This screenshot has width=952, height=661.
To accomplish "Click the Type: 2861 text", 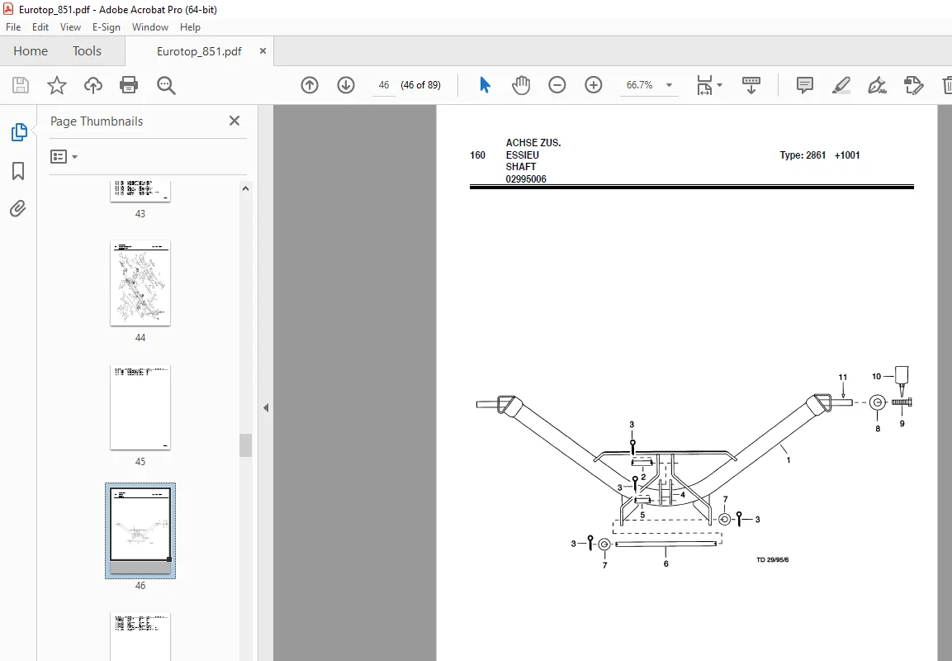I will [x=803, y=155].
